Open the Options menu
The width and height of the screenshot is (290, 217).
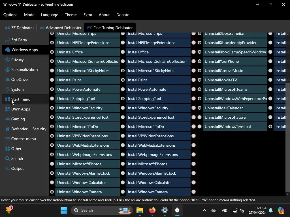(10, 15)
